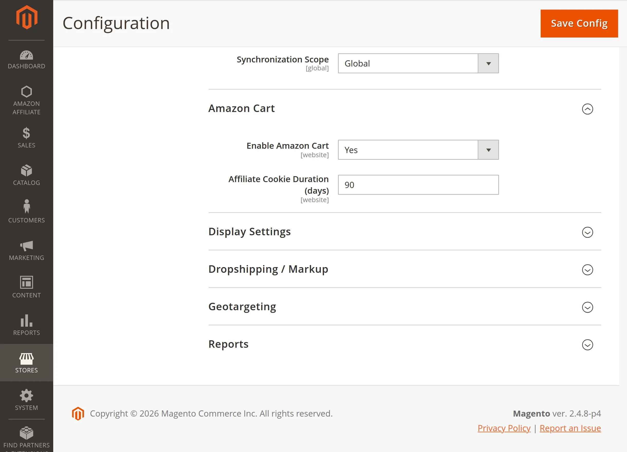Collapse the Amazon Cart section chevron

(x=587, y=109)
